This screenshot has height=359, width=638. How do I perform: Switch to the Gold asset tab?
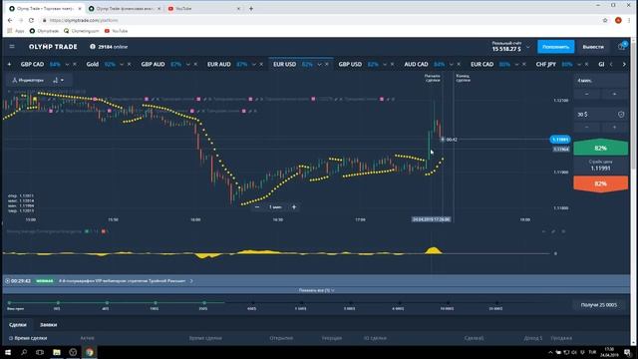93,64
